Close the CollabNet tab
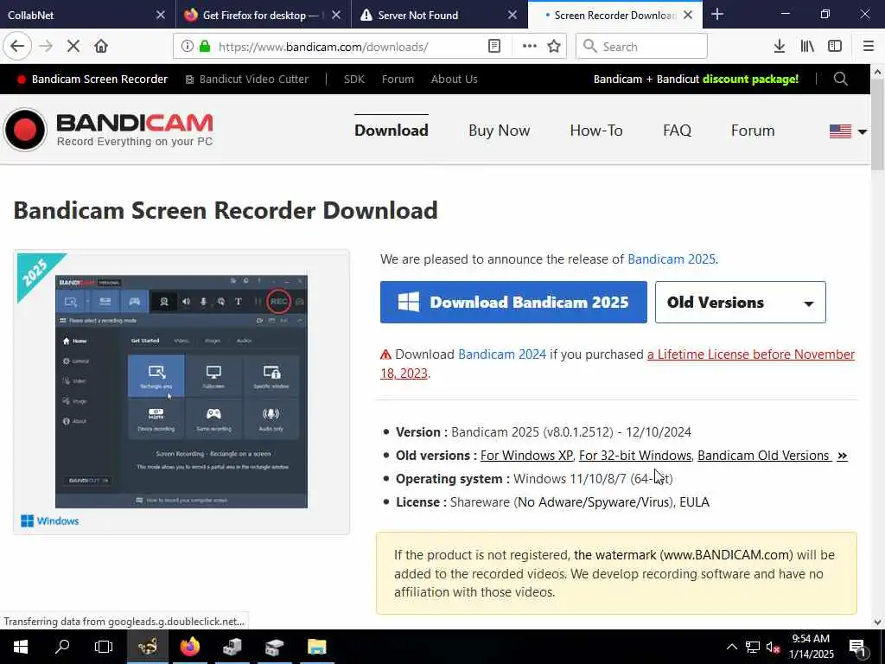This screenshot has height=664, width=885. coord(161,15)
